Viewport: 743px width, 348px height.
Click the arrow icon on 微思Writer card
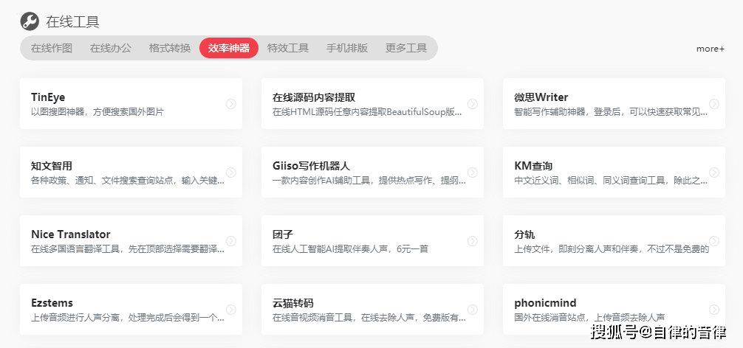pos(714,104)
